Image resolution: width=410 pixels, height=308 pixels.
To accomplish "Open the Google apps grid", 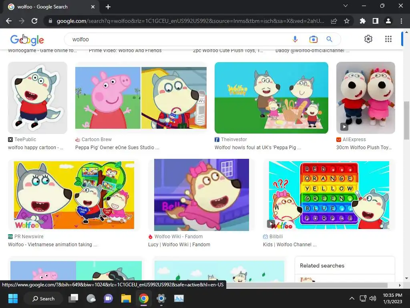I will pos(388,39).
